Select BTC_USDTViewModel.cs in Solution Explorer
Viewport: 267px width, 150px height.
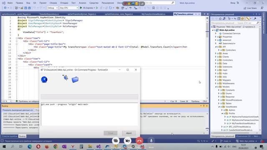(x=240, y=127)
